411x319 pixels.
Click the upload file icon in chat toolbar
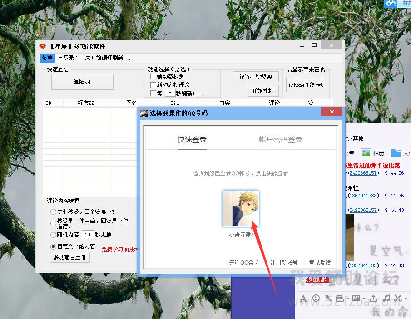(373, 298)
